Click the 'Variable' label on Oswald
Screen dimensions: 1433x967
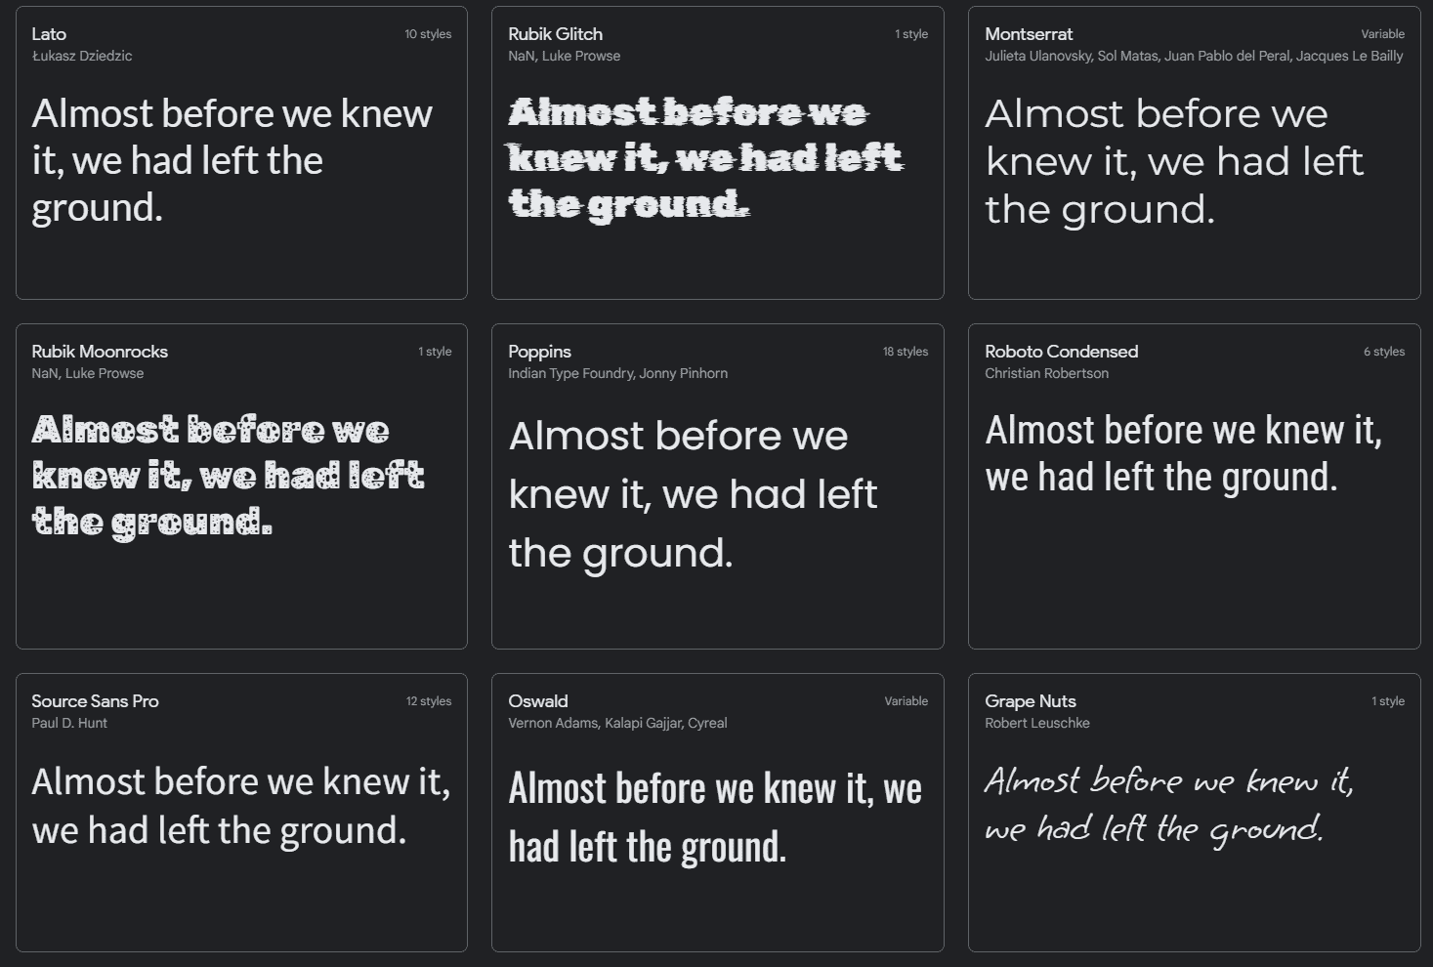[x=905, y=700]
